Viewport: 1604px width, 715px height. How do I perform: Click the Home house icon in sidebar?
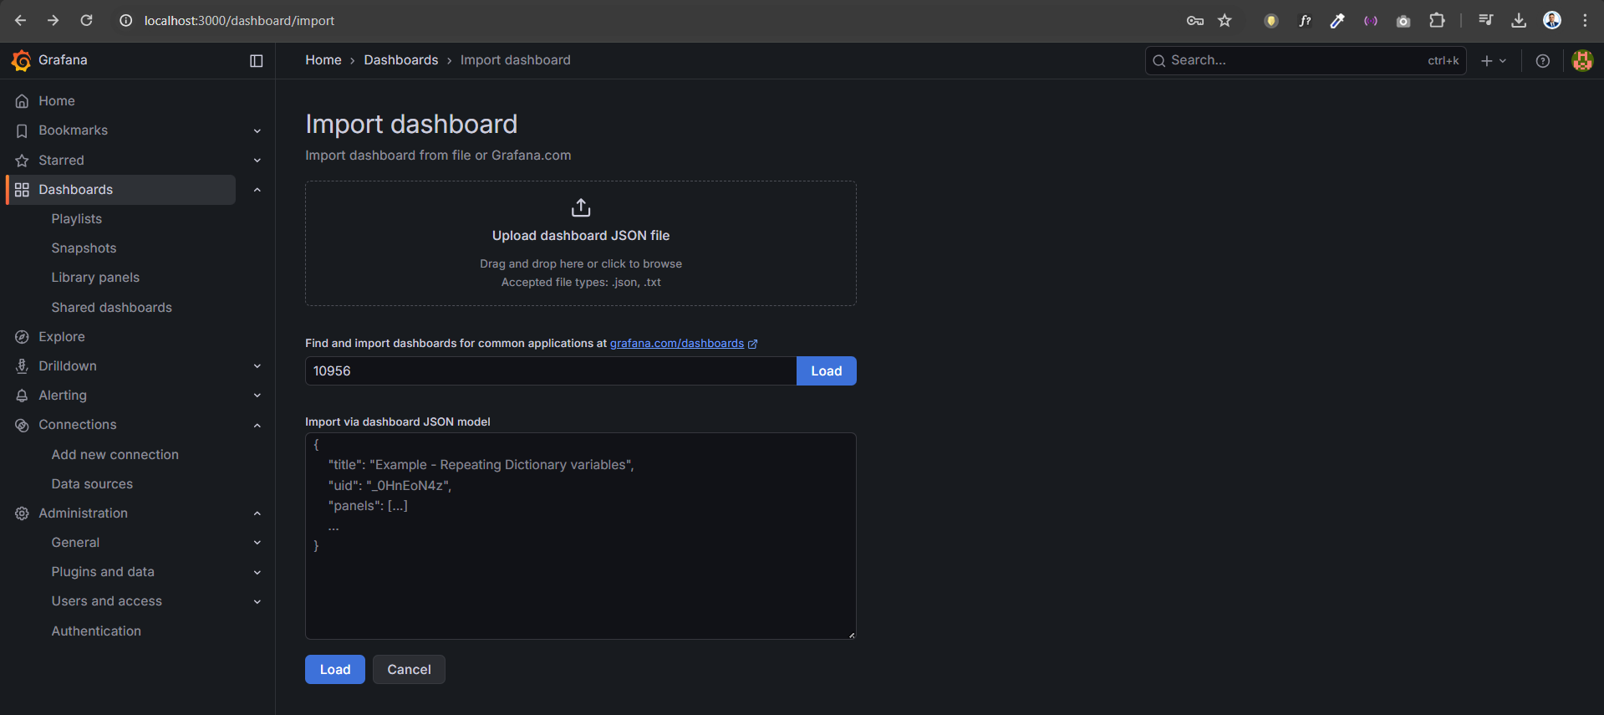(x=22, y=101)
